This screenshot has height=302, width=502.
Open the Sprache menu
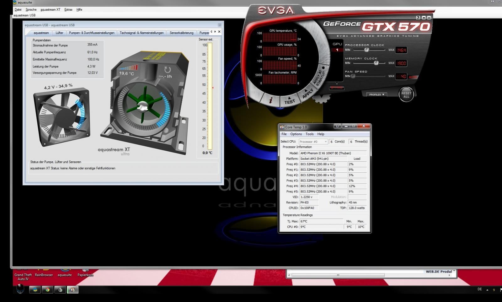click(x=31, y=10)
